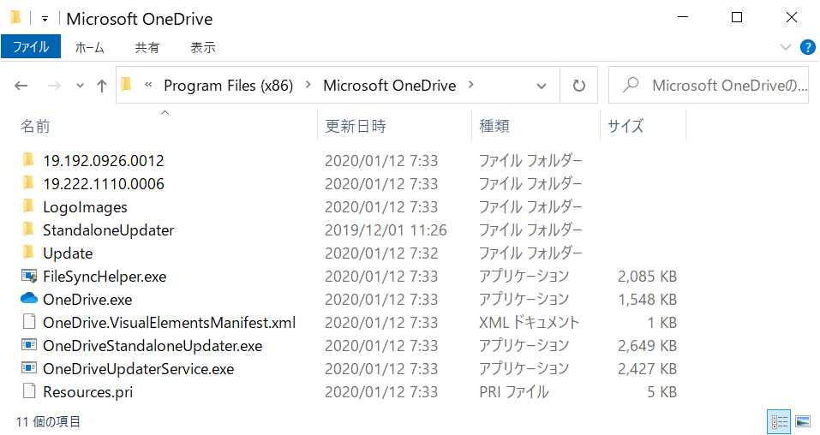The height and width of the screenshot is (435, 820).
Task: Focus the Microsoft OneDrive search box
Action: coord(709,86)
